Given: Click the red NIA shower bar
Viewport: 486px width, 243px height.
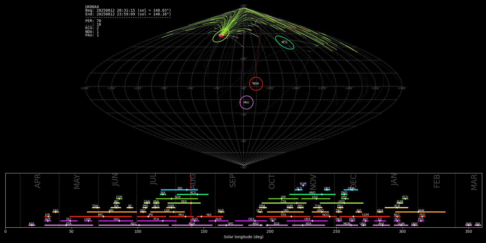Looking at the screenshot, I should tap(210, 216).
